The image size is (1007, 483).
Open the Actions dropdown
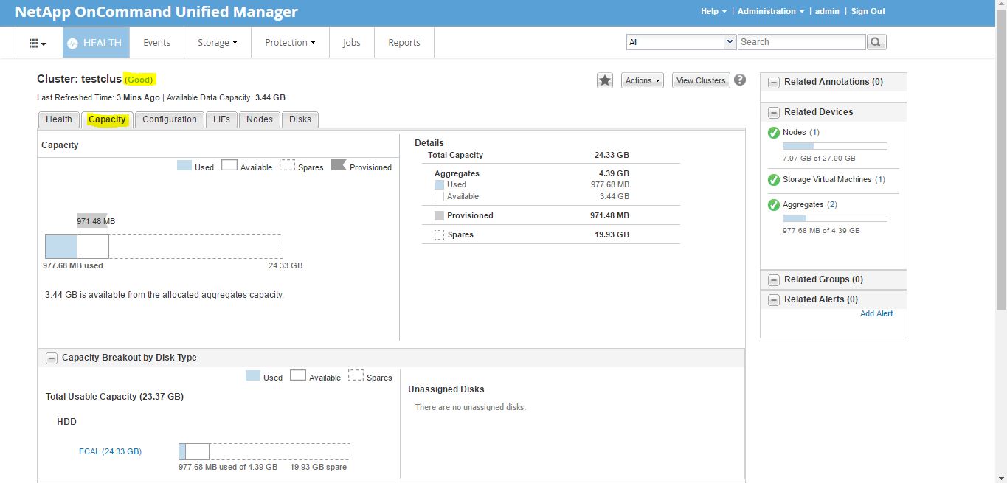[x=642, y=80]
